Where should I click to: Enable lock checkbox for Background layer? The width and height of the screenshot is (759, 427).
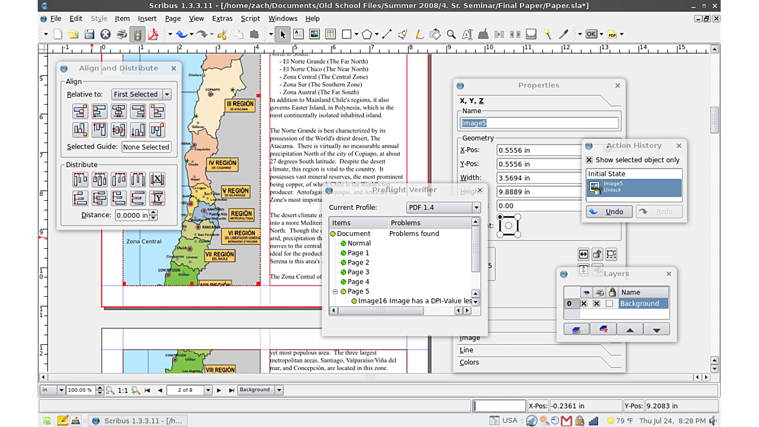[609, 304]
